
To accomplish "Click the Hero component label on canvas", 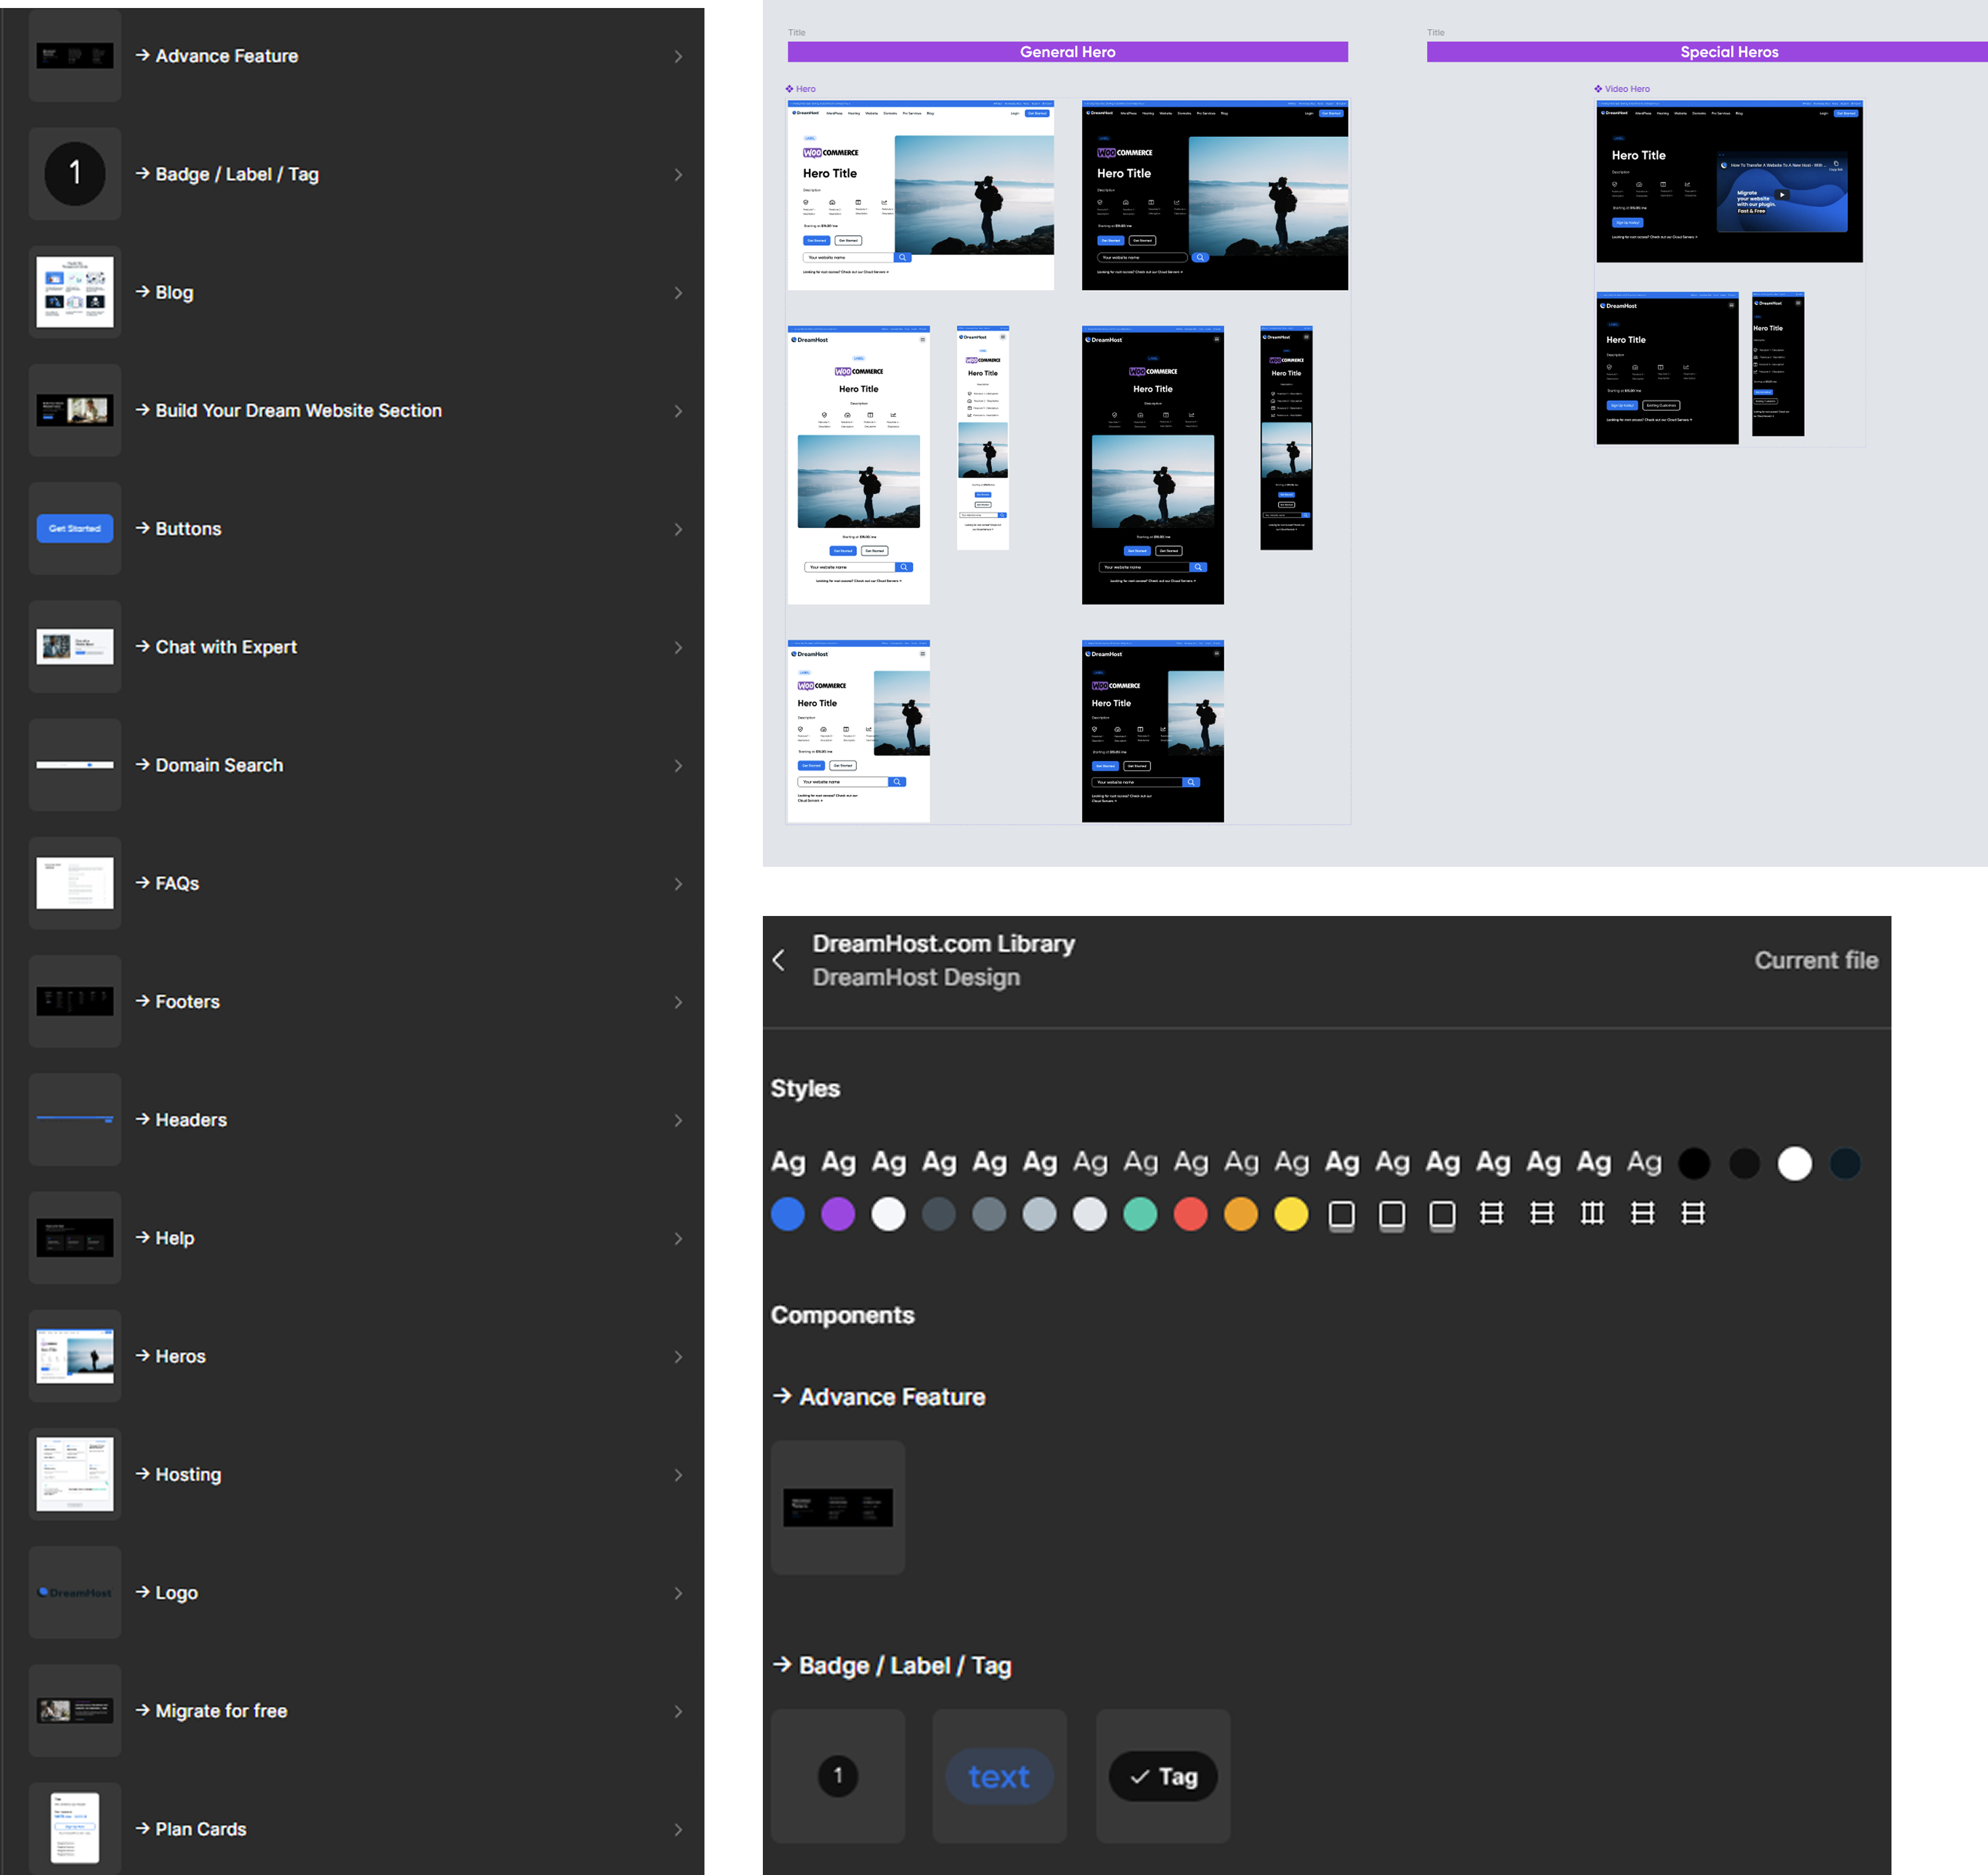I will pos(801,89).
